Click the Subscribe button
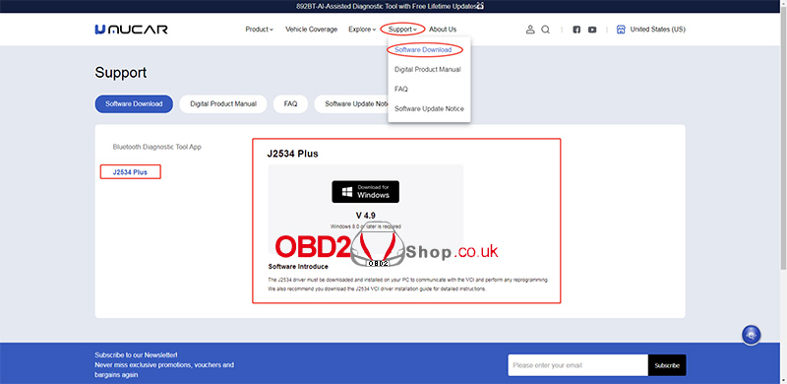Image resolution: width=787 pixels, height=384 pixels. 667,365
